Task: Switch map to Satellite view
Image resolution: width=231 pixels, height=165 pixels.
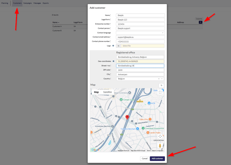Action: click(x=108, y=92)
